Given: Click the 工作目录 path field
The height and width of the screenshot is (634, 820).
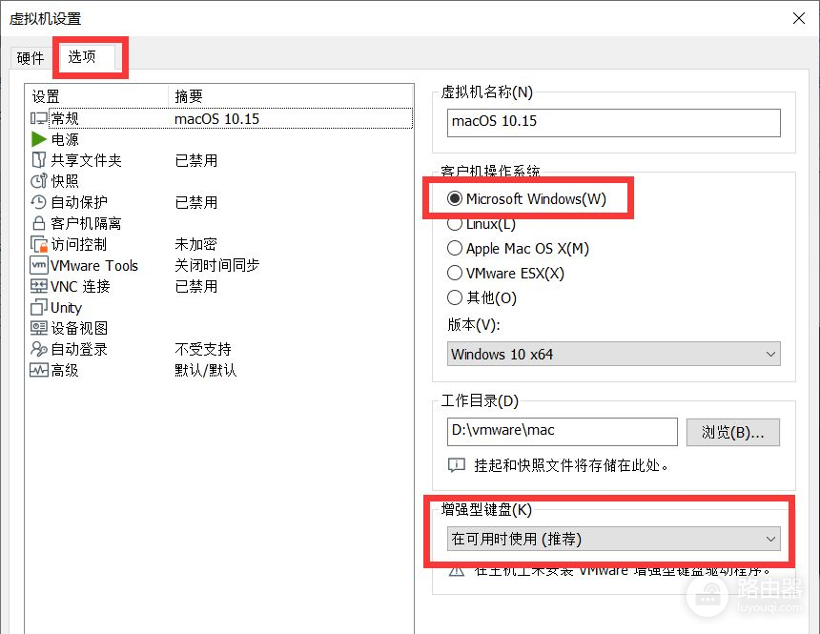Looking at the screenshot, I should [x=563, y=432].
